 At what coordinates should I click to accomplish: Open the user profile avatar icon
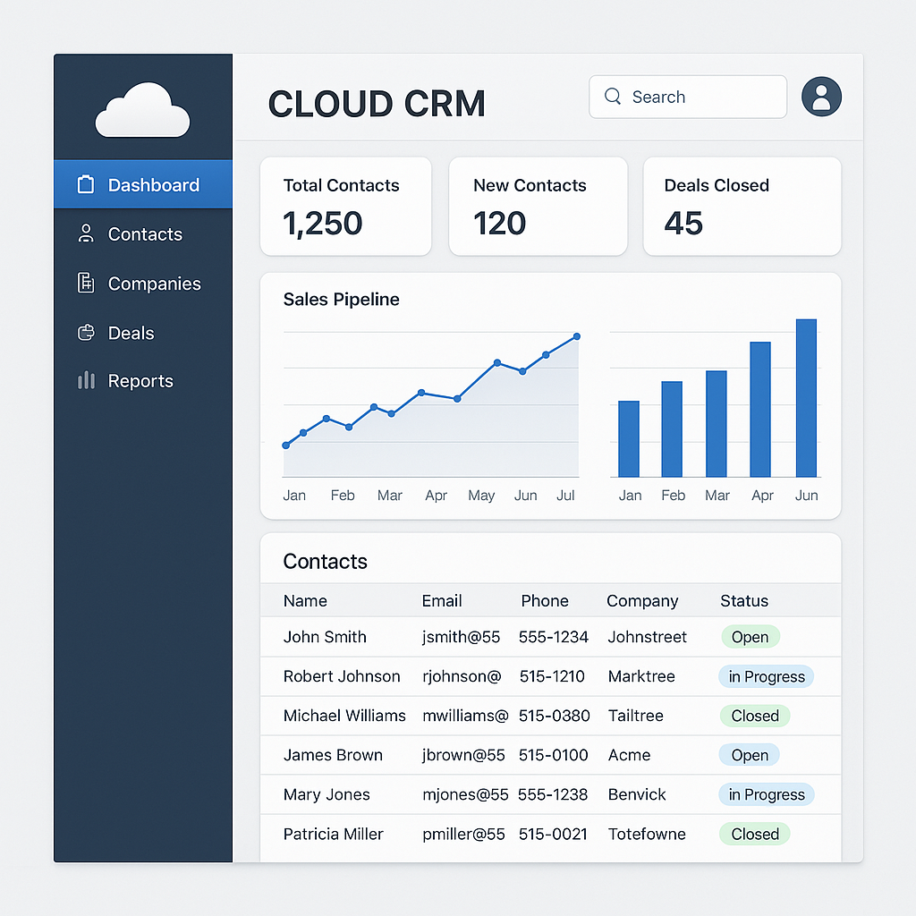pos(821,97)
